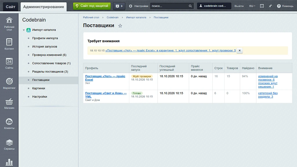Screen dimensions: 297x167
Task: Open История запусков in sidebar
Action: pyautogui.click(x=44, y=47)
